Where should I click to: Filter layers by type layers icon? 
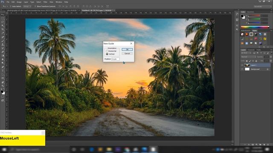pos(261,53)
